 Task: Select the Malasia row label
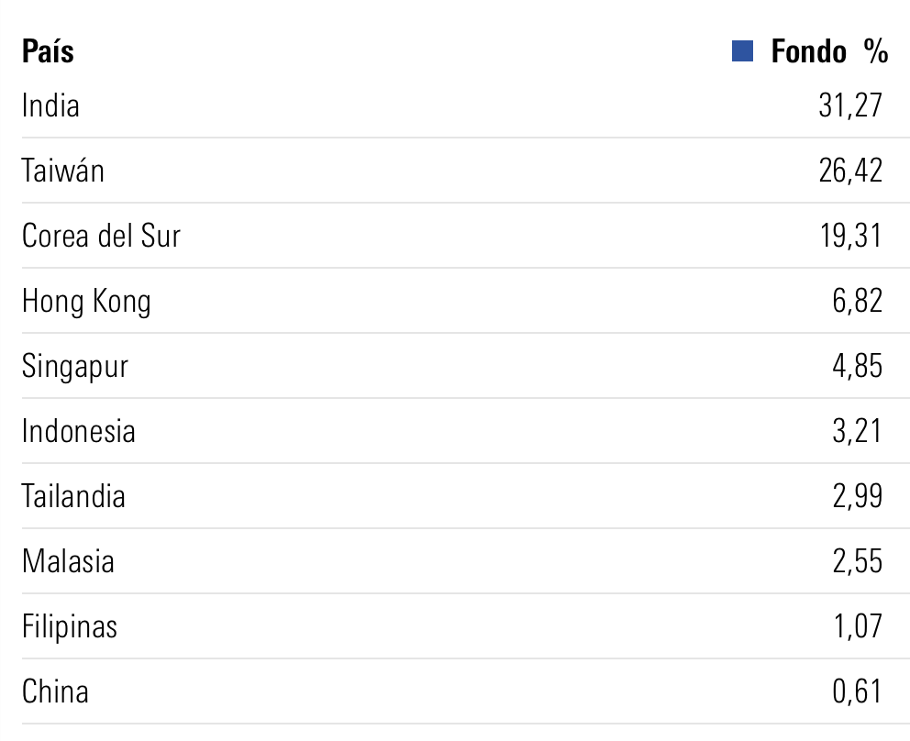click(68, 561)
